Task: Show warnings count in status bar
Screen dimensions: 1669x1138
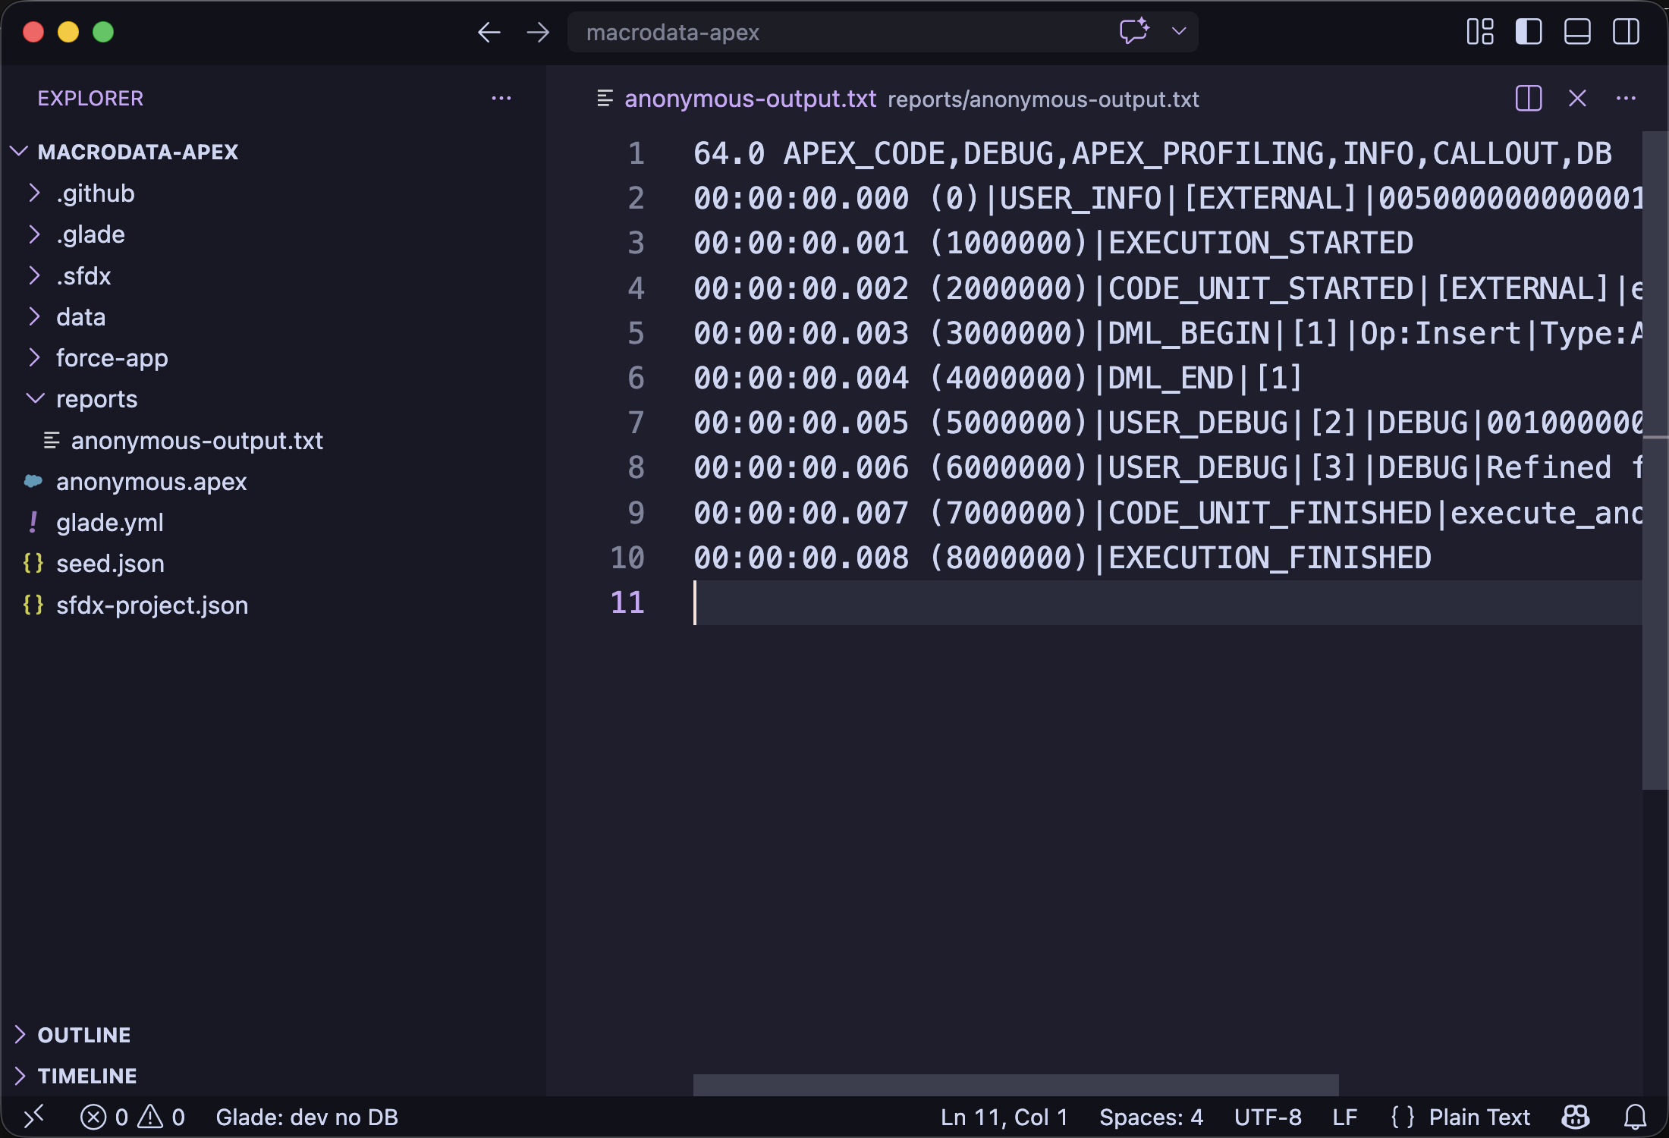Action: (x=162, y=1117)
